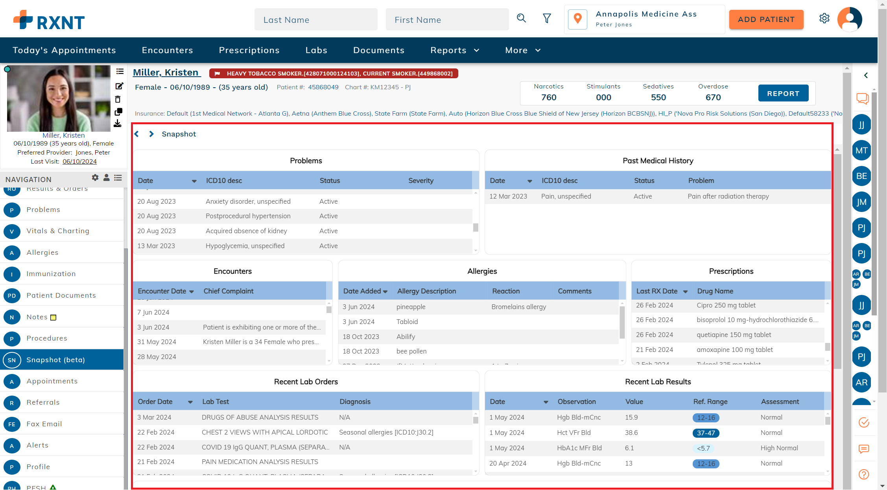Screen dimensions: 887x490
Task: Click the patient list icon beside photo
Action: click(x=120, y=71)
